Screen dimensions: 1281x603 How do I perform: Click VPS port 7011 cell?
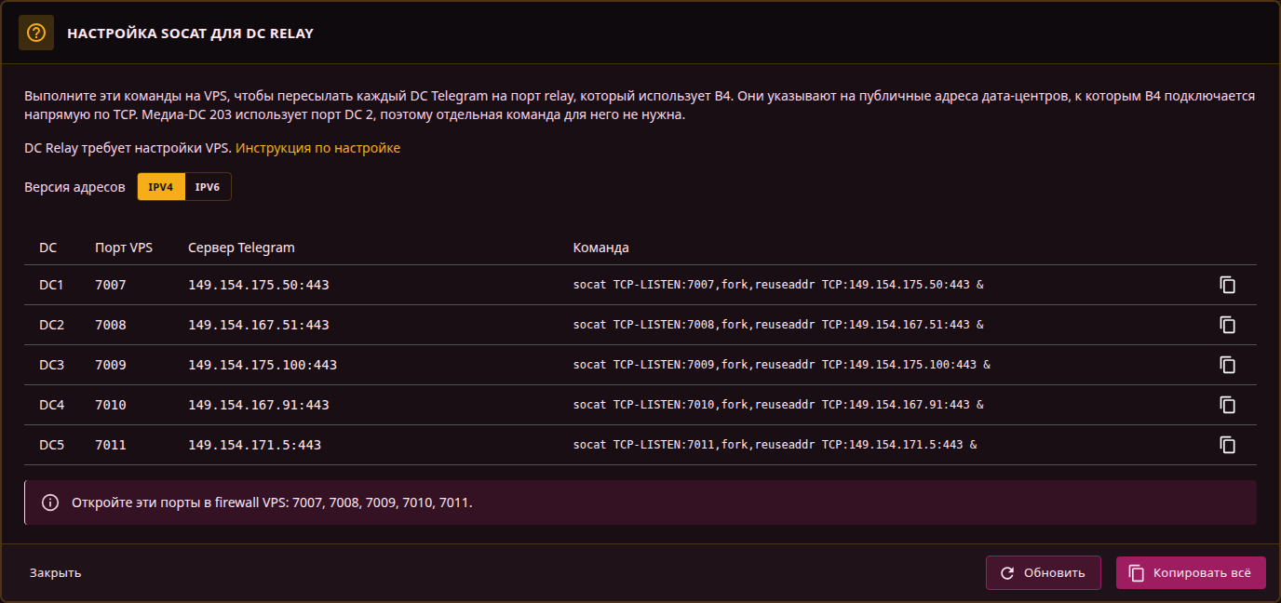point(111,445)
